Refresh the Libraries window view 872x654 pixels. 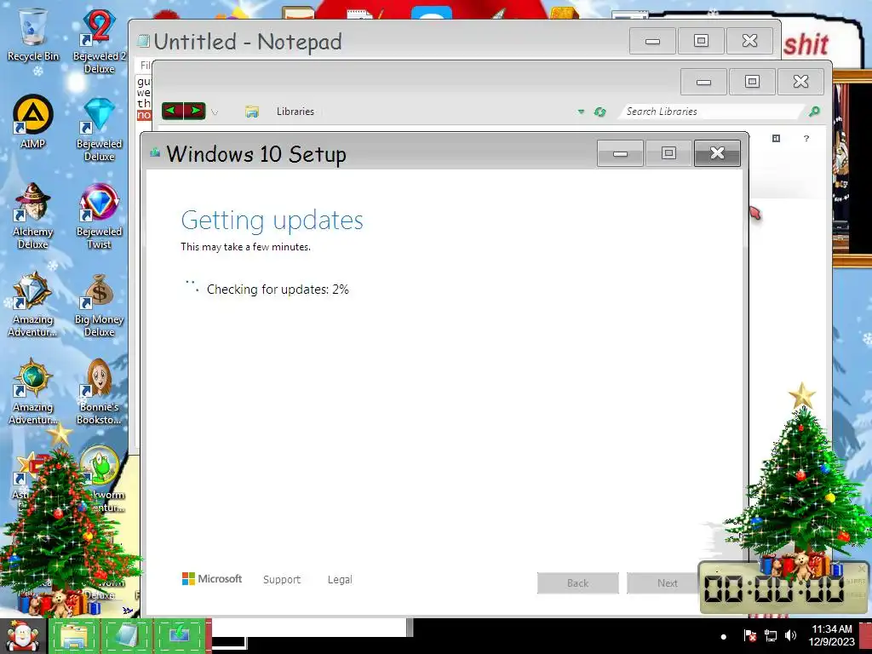[599, 112]
